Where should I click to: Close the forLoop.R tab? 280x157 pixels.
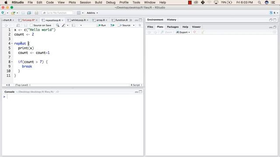coord(37,20)
